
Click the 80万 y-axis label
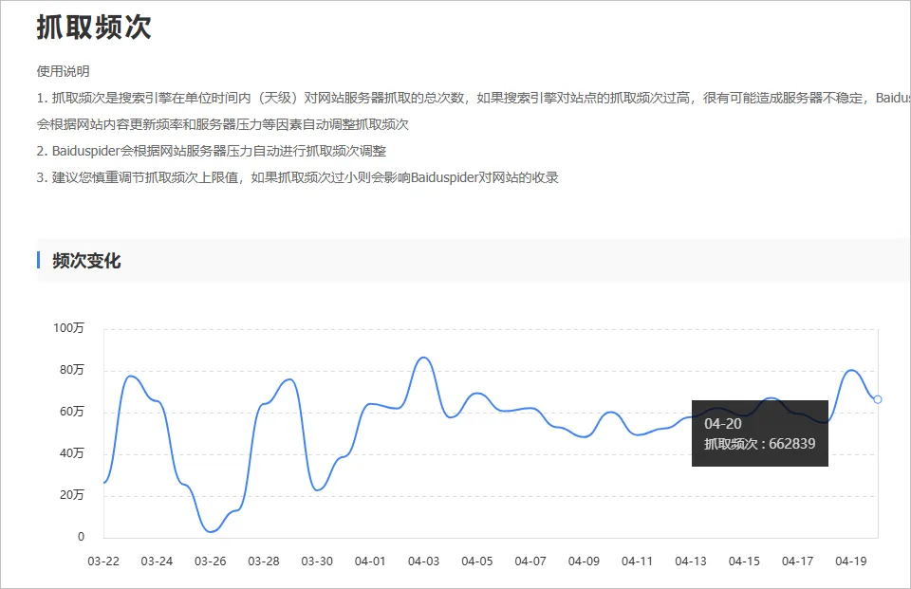click(71, 370)
